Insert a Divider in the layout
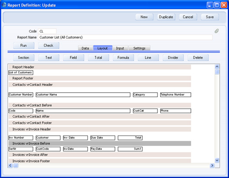This screenshot has height=178, width=229. click(x=173, y=58)
